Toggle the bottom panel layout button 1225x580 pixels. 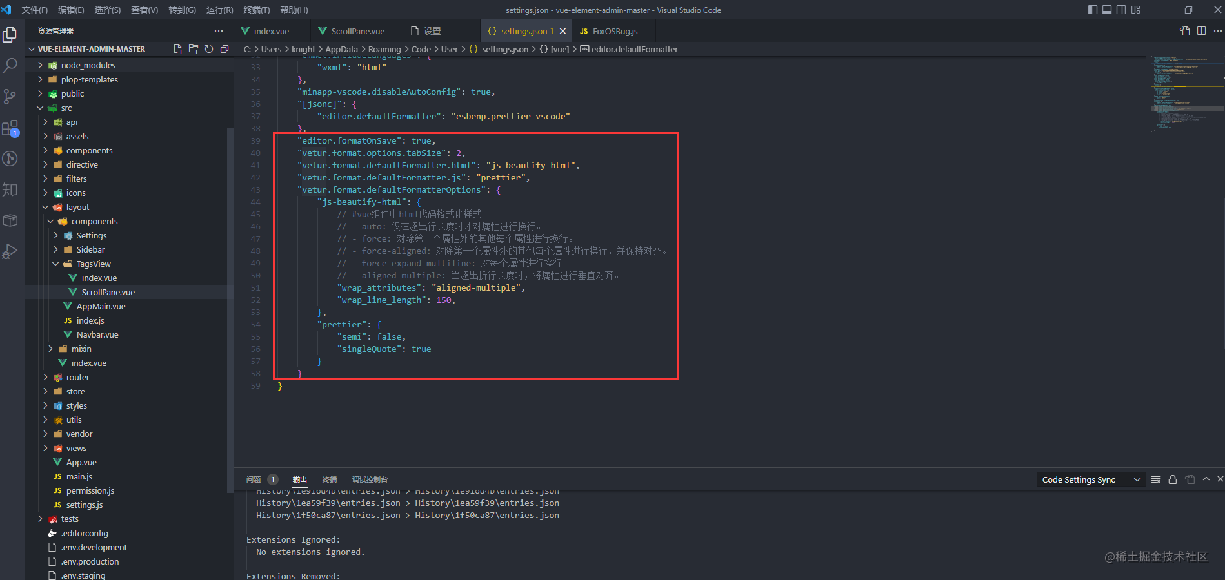(1107, 10)
